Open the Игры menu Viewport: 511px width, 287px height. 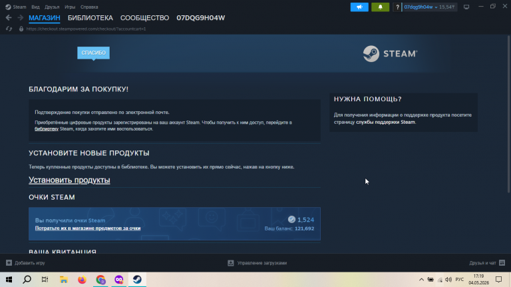click(x=70, y=7)
